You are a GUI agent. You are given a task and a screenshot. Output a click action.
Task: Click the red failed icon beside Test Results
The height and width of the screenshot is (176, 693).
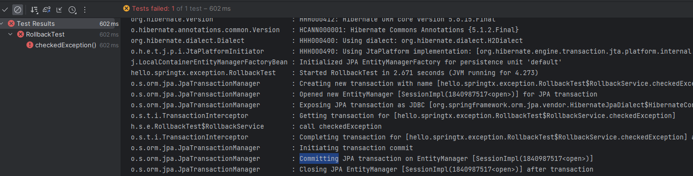click(11, 23)
